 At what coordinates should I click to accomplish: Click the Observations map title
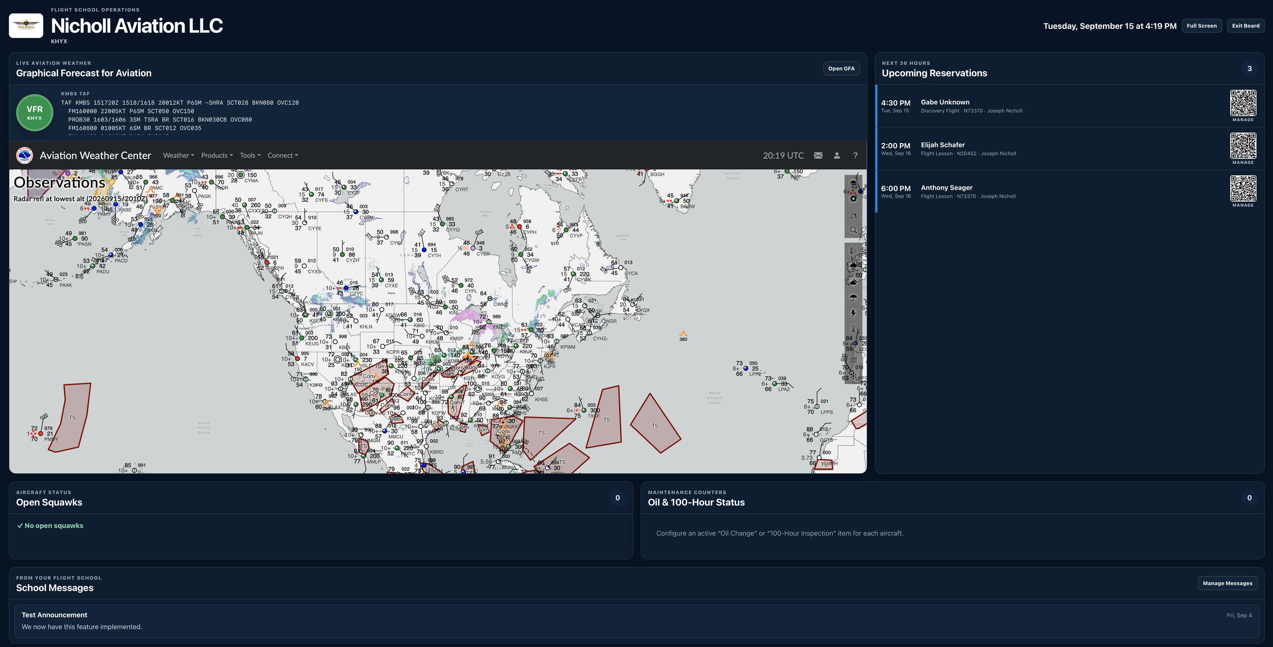[59, 183]
